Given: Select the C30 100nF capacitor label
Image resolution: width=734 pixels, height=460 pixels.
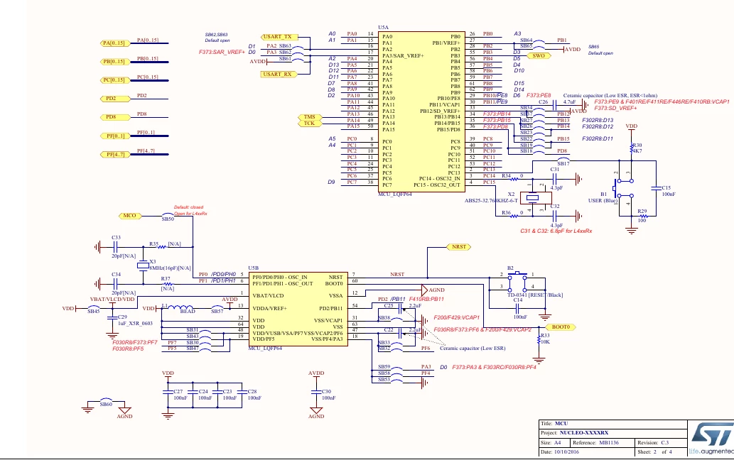Looking at the screenshot, I should click(x=328, y=395).
